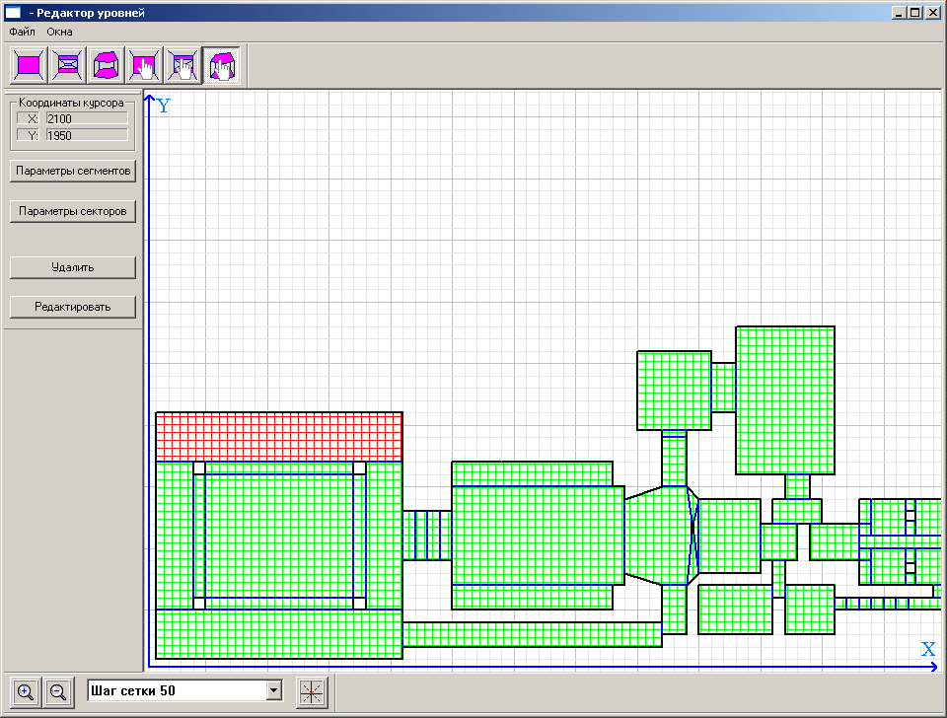Close the level editor window
This screenshot has height=718, width=947.
click(x=933, y=13)
